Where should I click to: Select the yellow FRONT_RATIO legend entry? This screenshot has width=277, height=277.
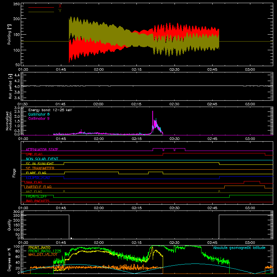click(39, 248)
